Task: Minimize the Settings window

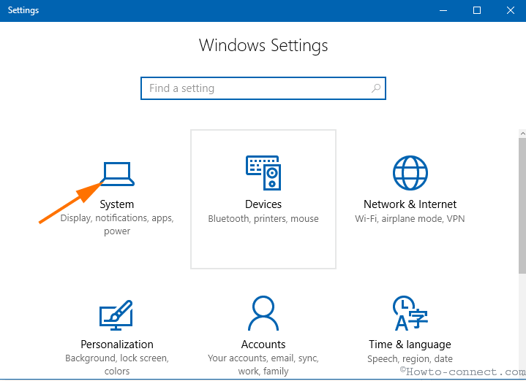Action: tap(443, 11)
